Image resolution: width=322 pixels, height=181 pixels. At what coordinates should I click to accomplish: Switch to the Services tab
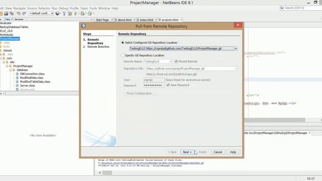[x=19, y=19]
